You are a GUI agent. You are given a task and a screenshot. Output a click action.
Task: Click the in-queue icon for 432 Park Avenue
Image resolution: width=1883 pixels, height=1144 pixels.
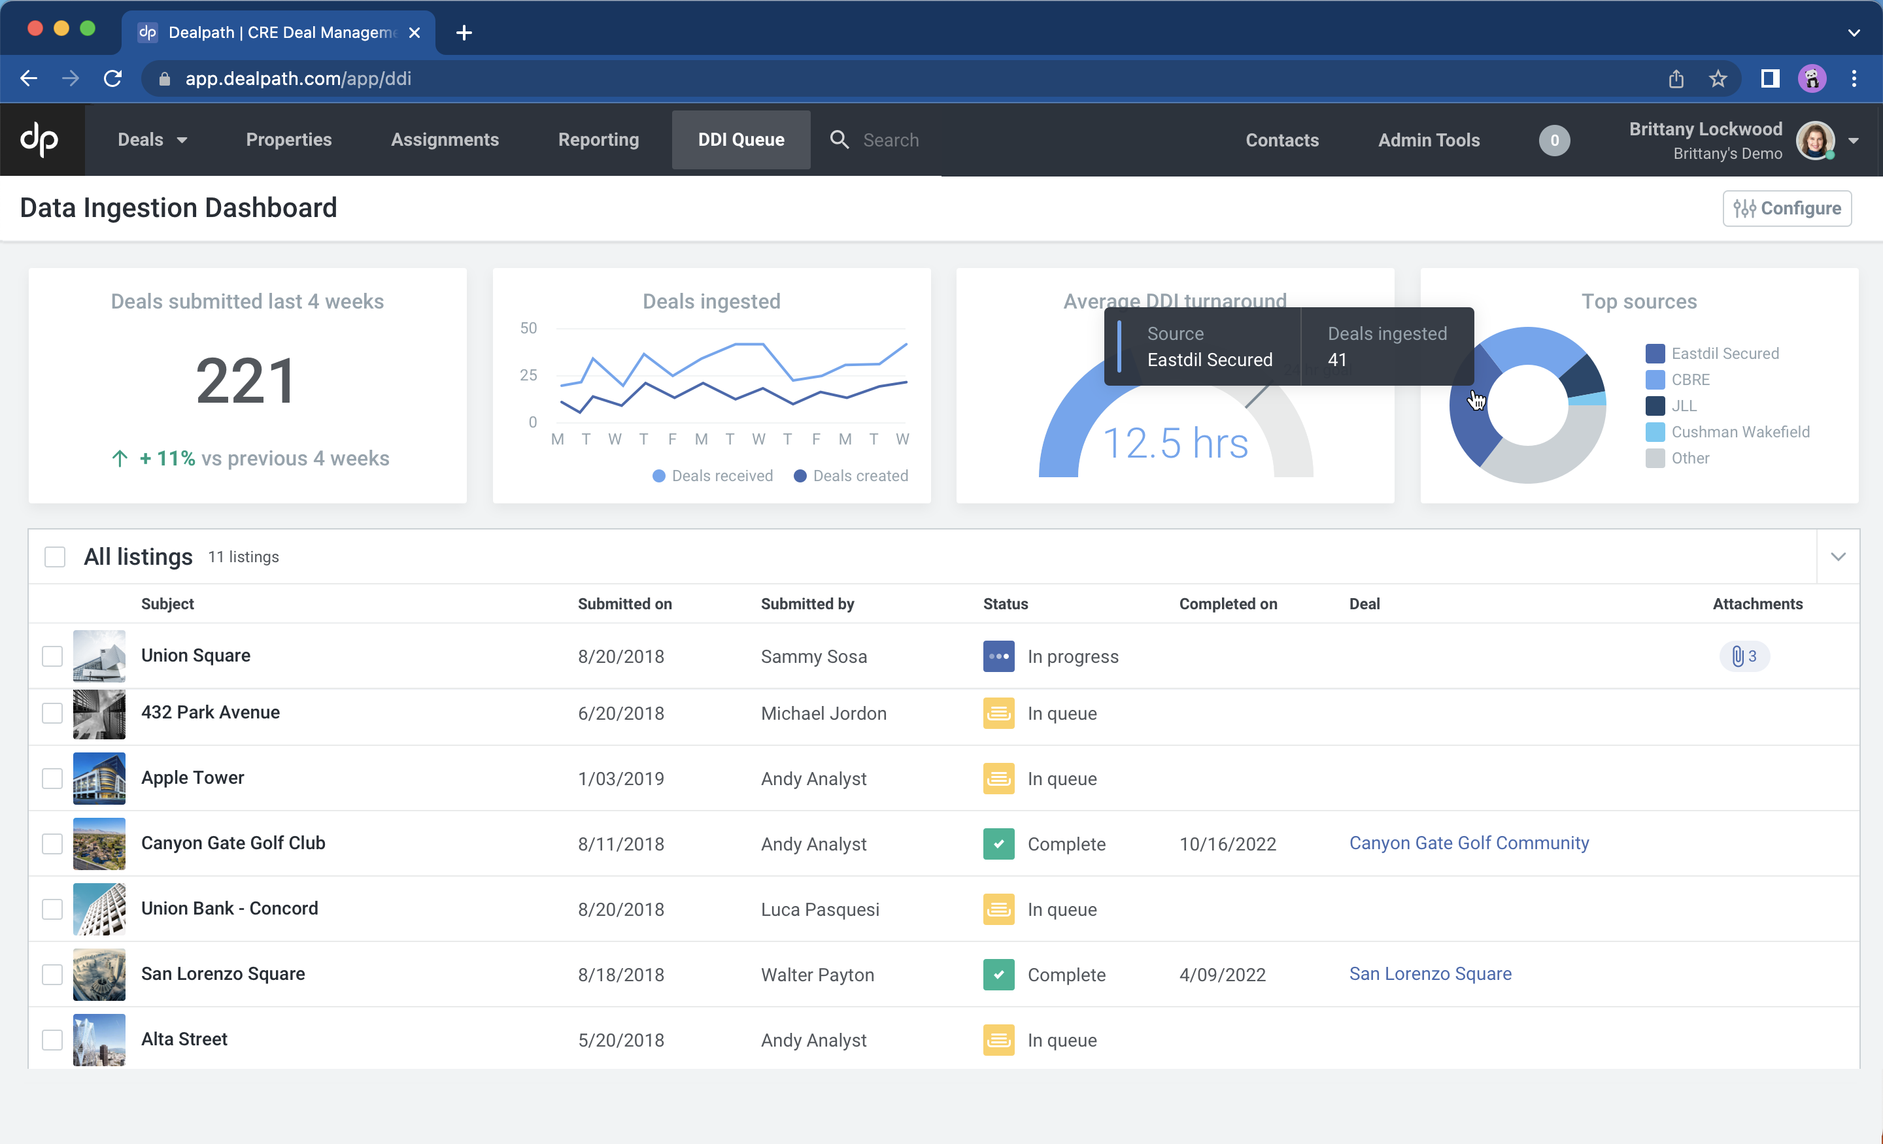click(x=998, y=713)
